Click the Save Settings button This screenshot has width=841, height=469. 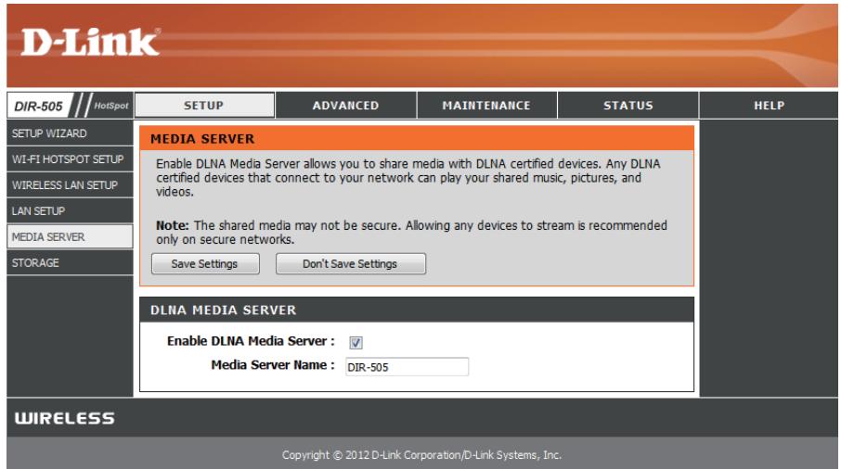[205, 263]
